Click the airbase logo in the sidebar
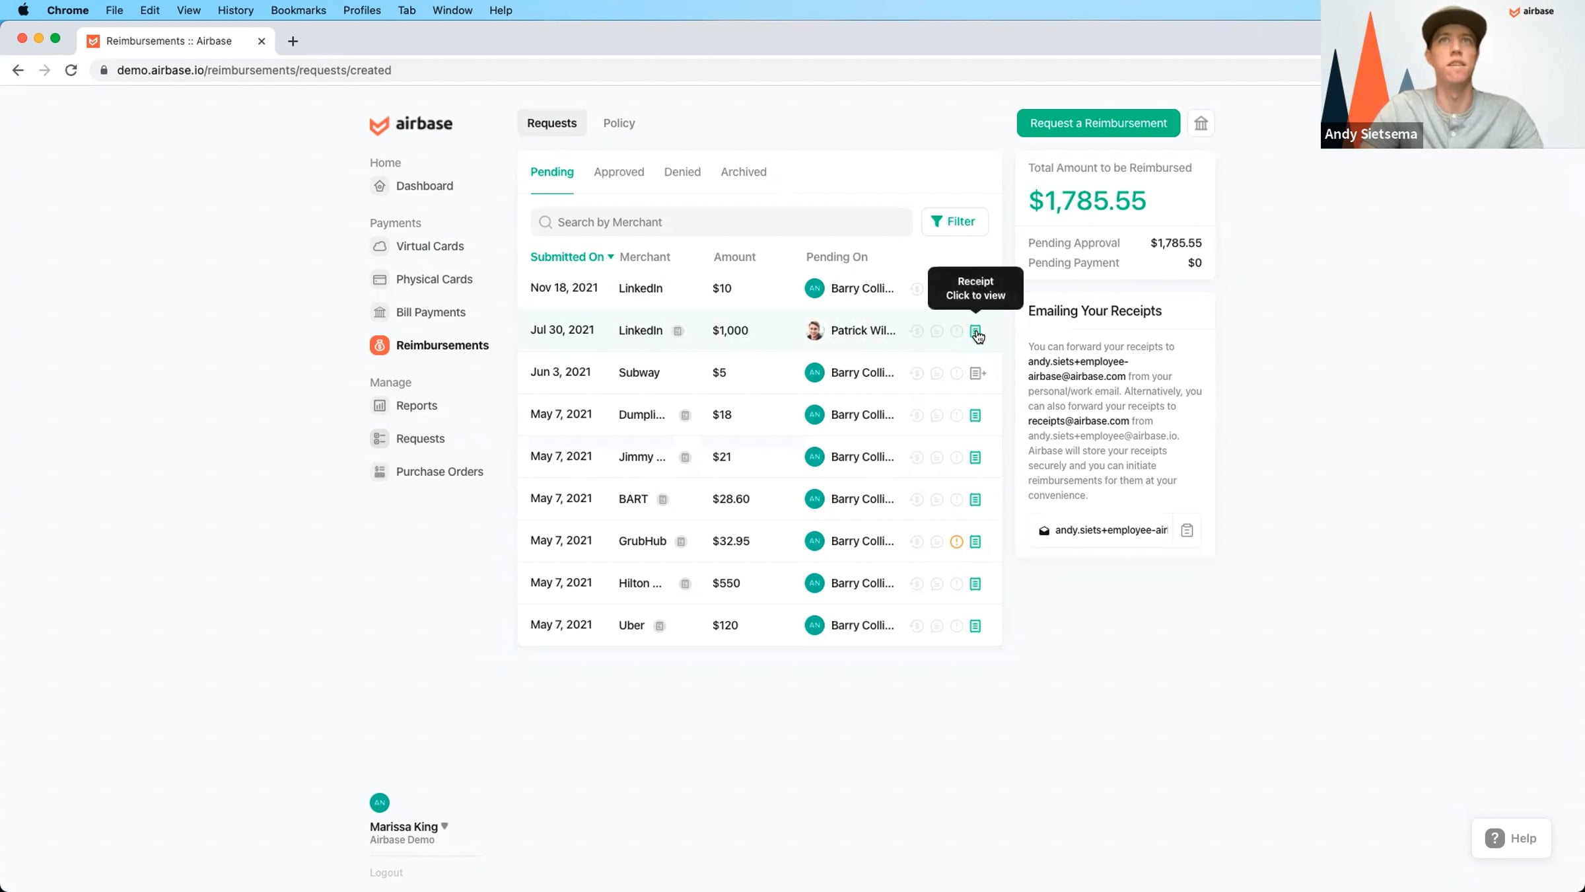 click(x=411, y=124)
